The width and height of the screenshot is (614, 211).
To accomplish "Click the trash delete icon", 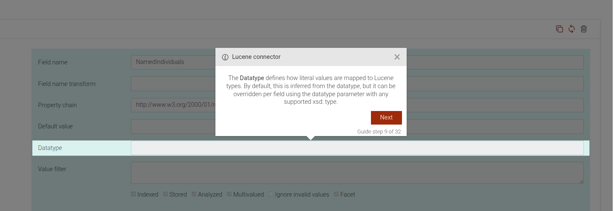I will coord(584,29).
